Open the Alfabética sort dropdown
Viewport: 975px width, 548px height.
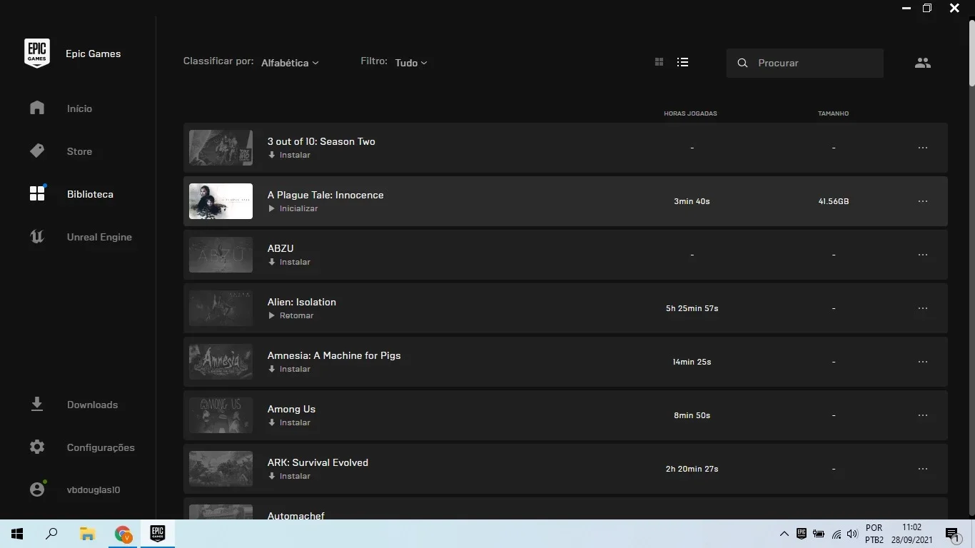290,63
